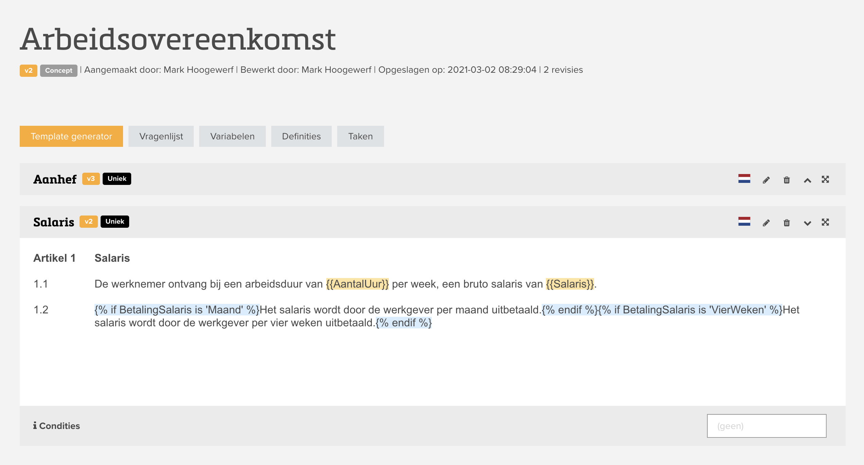Click the Arbeidsovereenkomst page title

178,39
